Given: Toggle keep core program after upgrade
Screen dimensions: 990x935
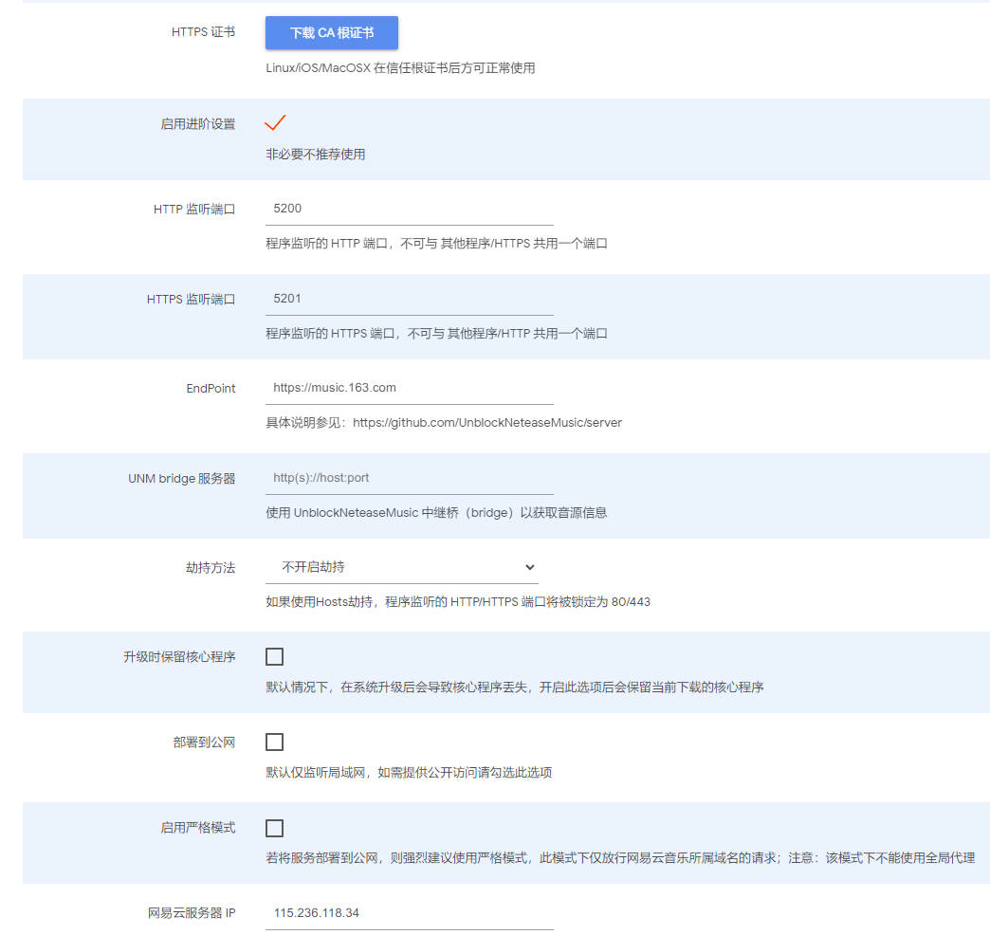Looking at the screenshot, I should (275, 655).
